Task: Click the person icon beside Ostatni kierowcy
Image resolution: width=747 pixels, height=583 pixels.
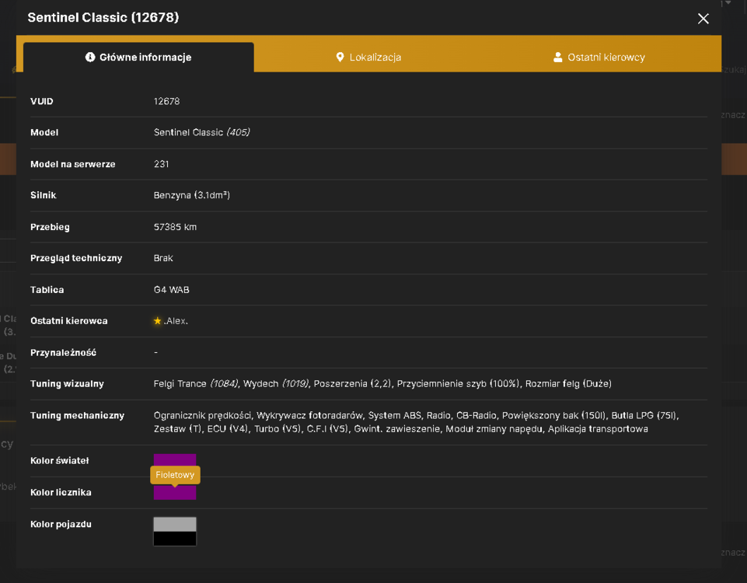Action: point(557,58)
